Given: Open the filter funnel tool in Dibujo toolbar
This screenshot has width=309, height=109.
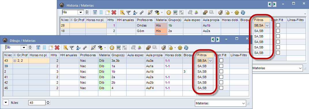Looking at the screenshot, I should click(72, 48).
